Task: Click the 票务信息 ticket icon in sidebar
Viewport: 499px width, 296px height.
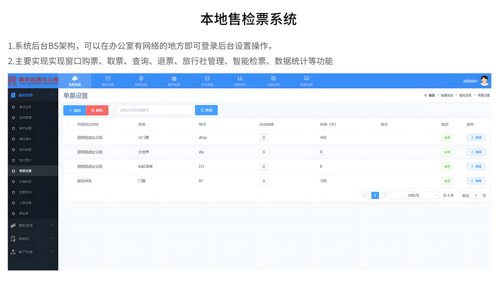Action: [x=13, y=225]
